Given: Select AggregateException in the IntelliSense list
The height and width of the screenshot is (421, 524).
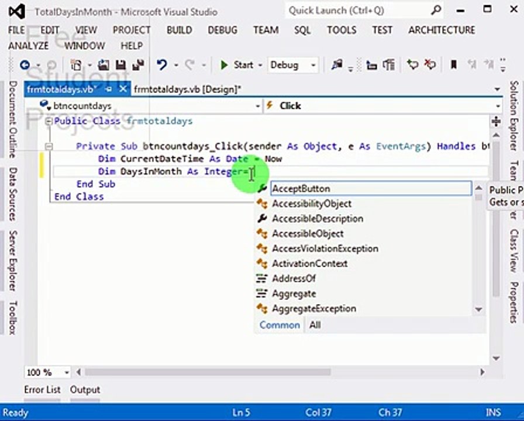Looking at the screenshot, I should [364, 308].
